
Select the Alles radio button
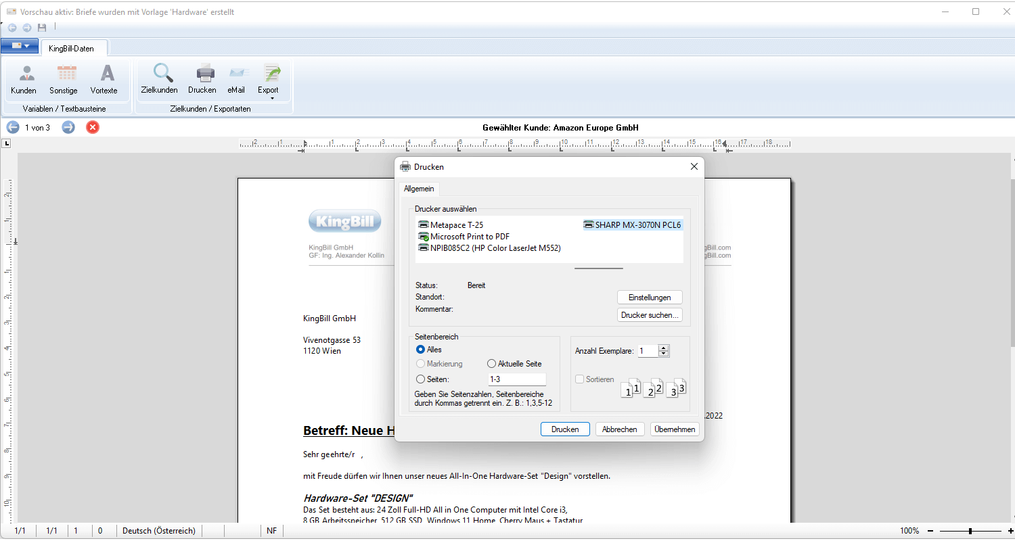click(421, 350)
